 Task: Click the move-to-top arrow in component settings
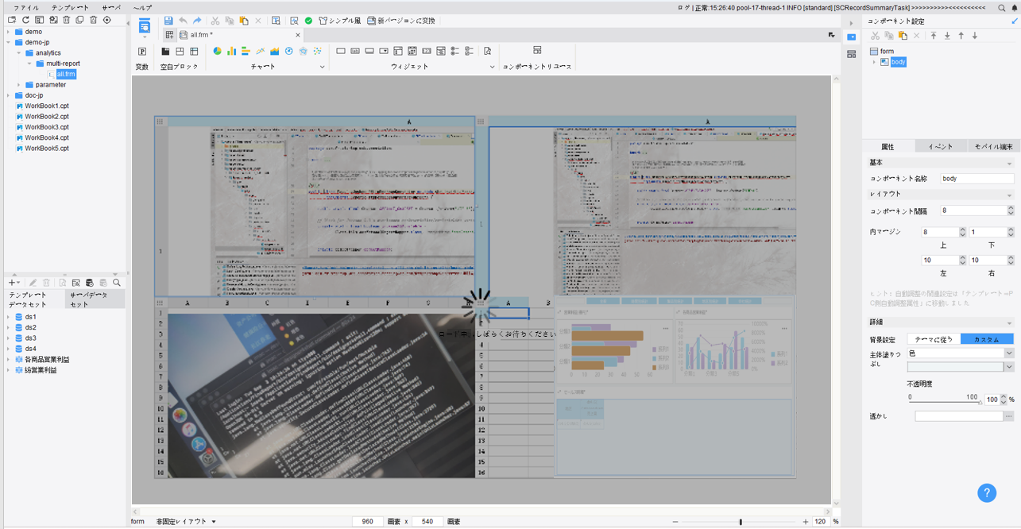tap(934, 36)
